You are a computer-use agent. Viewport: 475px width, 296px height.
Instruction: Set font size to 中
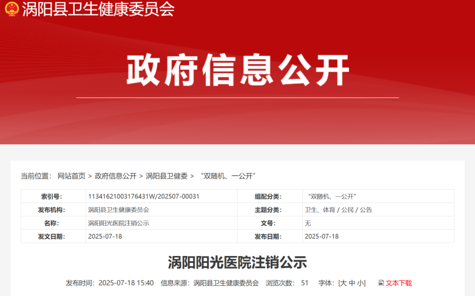tap(352, 283)
